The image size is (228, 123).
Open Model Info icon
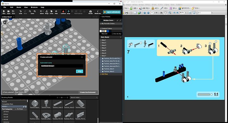coord(98,11)
